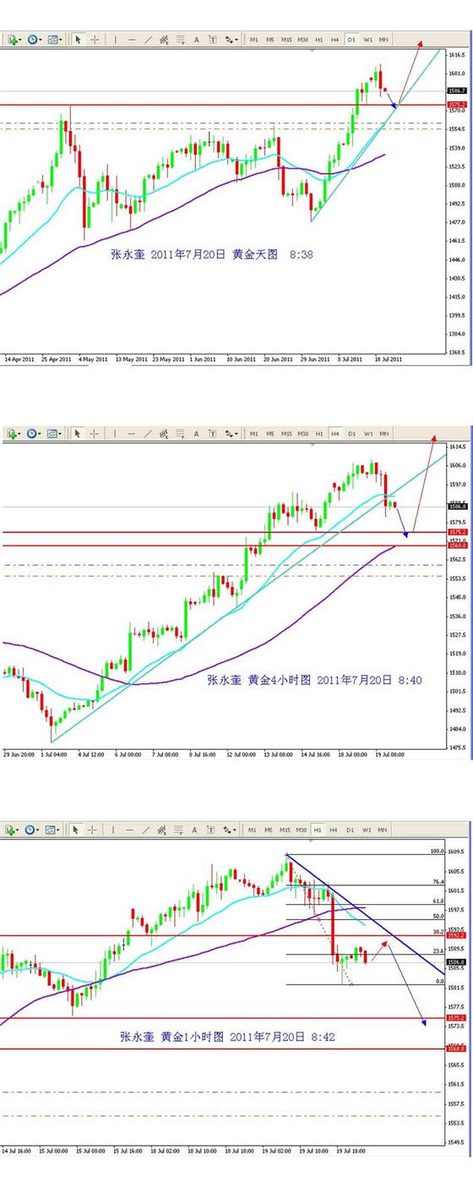Switch daily chart to H4 timeframe
The height and width of the screenshot is (1183, 473).
335,39
